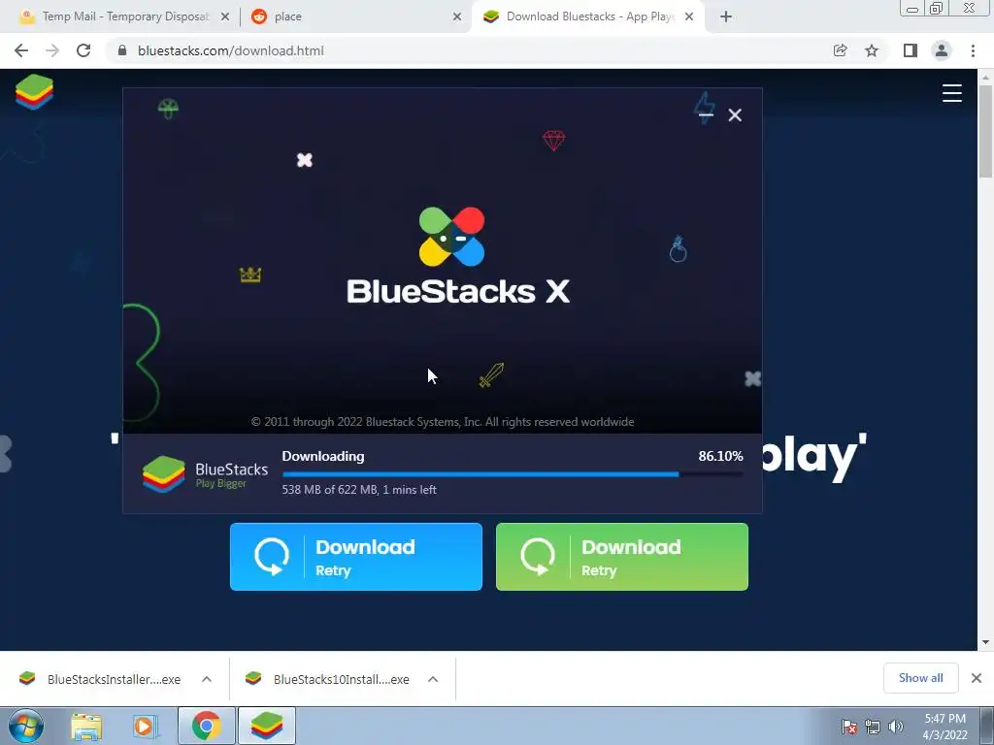The height and width of the screenshot is (745, 994).
Task: Click the copyright notice text
Action: [443, 422]
